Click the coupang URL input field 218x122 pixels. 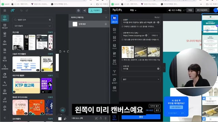click(135, 36)
